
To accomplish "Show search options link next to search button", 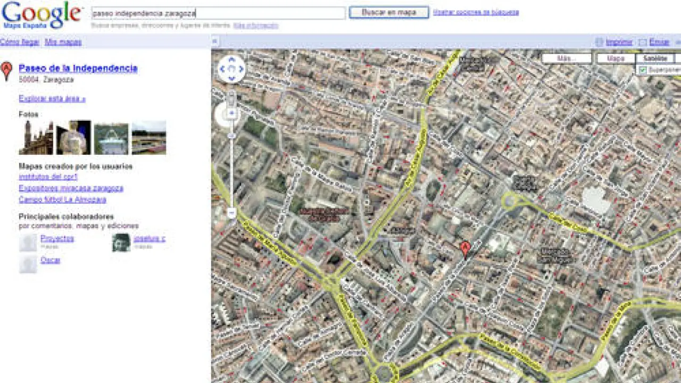I will [476, 12].
